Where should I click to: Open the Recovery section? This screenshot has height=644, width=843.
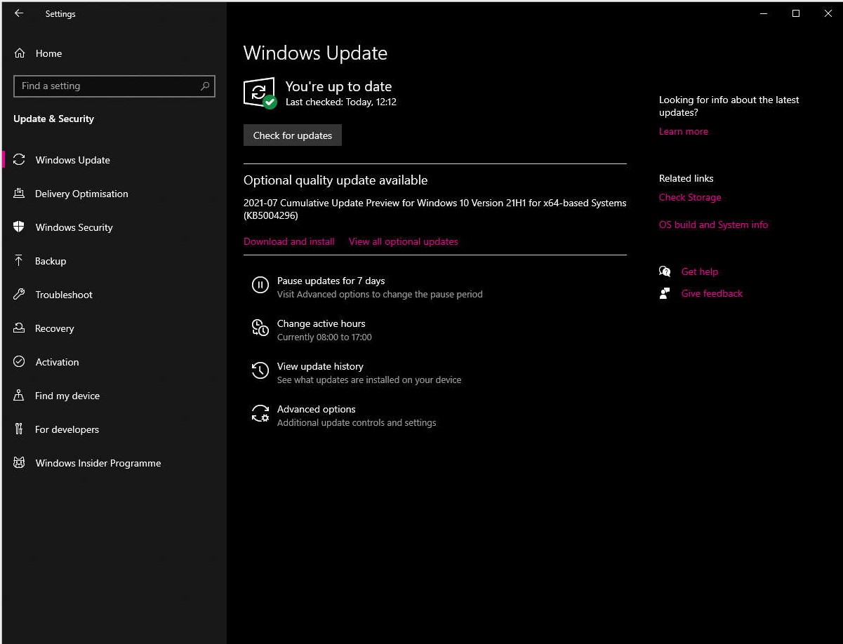coord(54,328)
